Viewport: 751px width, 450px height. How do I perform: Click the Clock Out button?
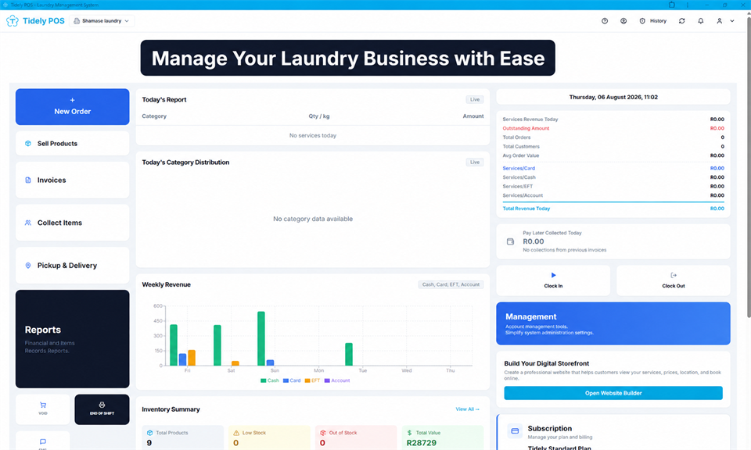pyautogui.click(x=674, y=280)
